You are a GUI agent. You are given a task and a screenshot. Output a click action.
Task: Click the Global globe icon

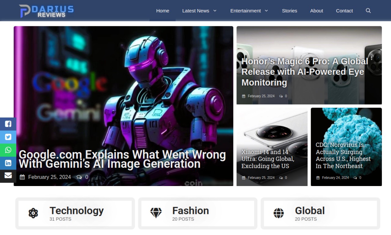tap(279, 213)
